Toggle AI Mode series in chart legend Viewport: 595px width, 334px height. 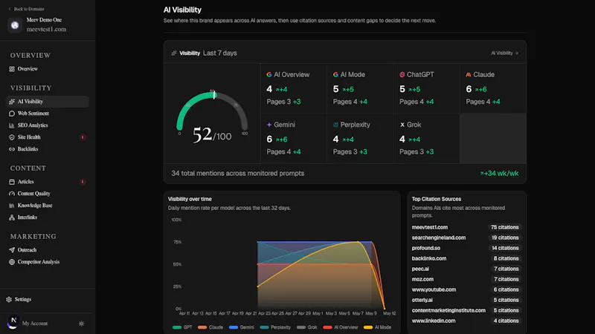377,327
